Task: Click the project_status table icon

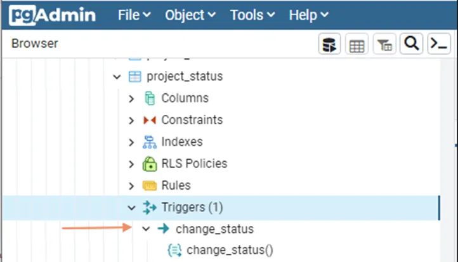Action: click(134, 77)
